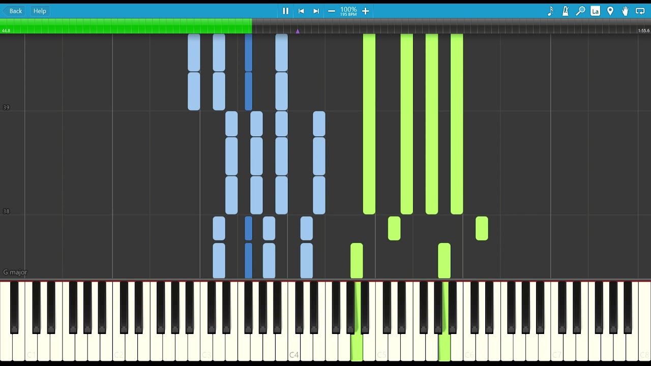The height and width of the screenshot is (366, 651).
Task: Open the bookmark pin icon
Action: (610, 11)
